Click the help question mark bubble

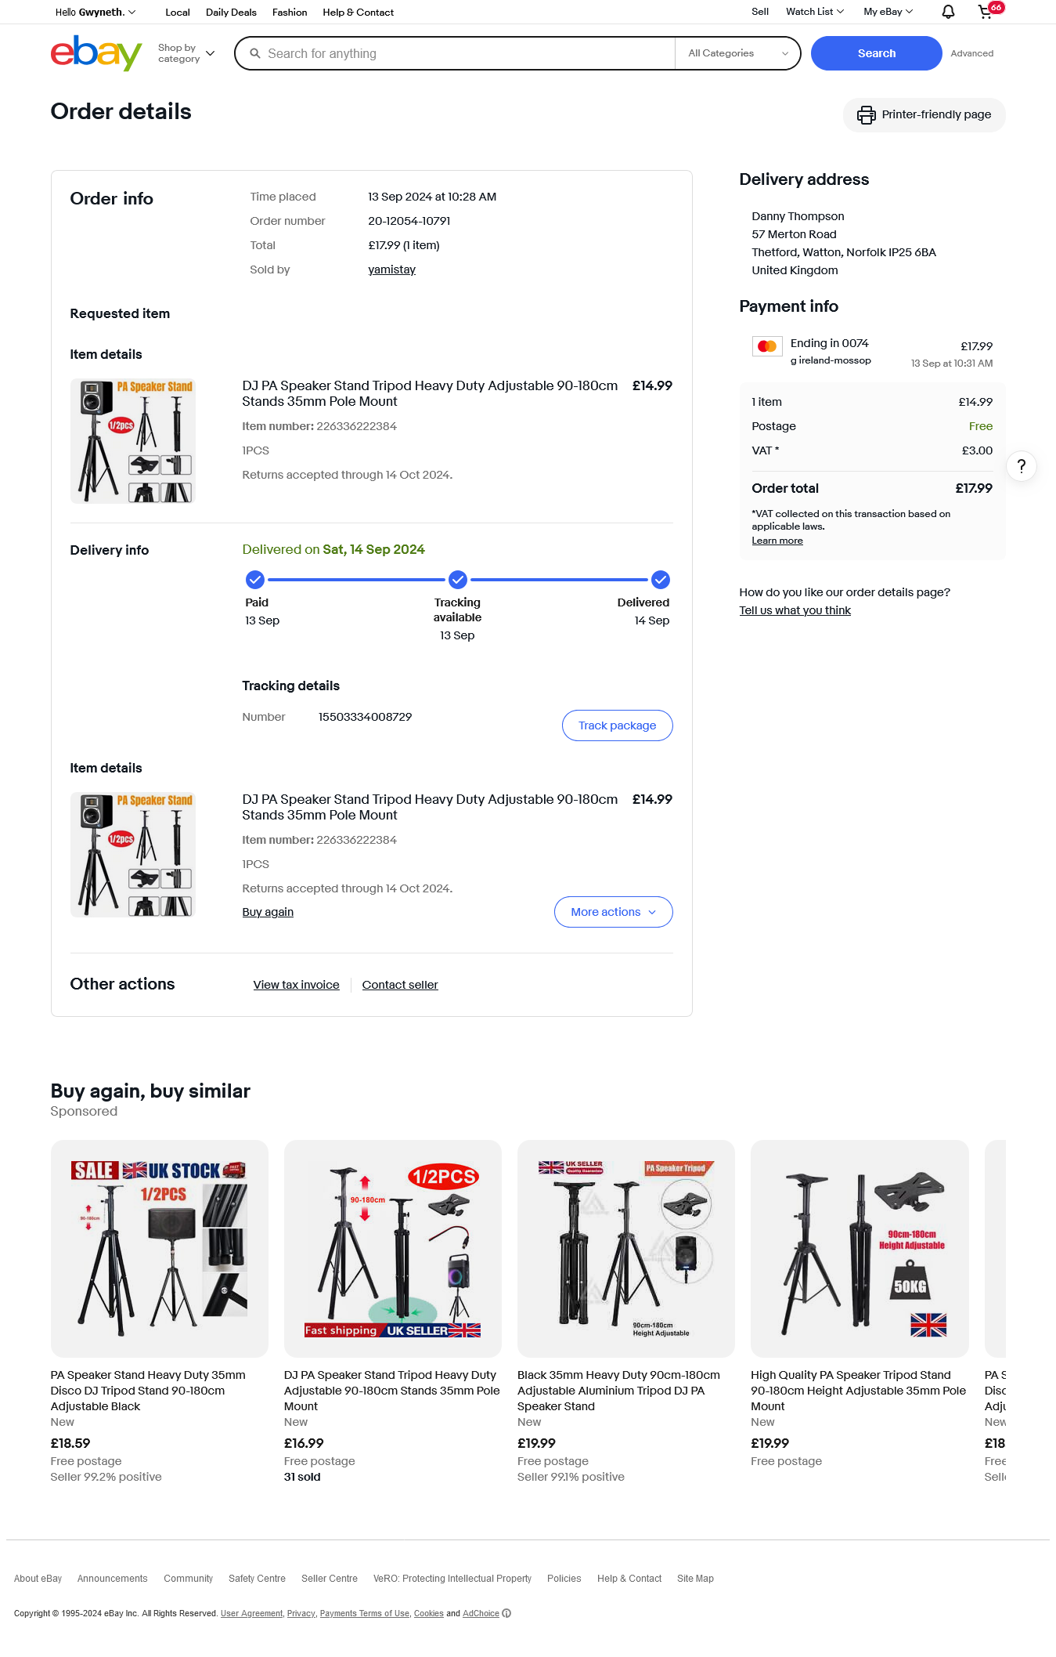[x=1021, y=467]
